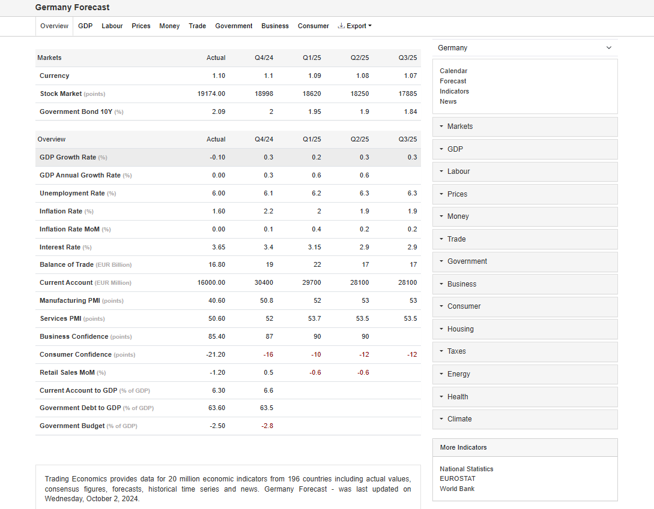Expand the Prices sidebar section
Screen dimensions: 654x509
[x=525, y=194]
